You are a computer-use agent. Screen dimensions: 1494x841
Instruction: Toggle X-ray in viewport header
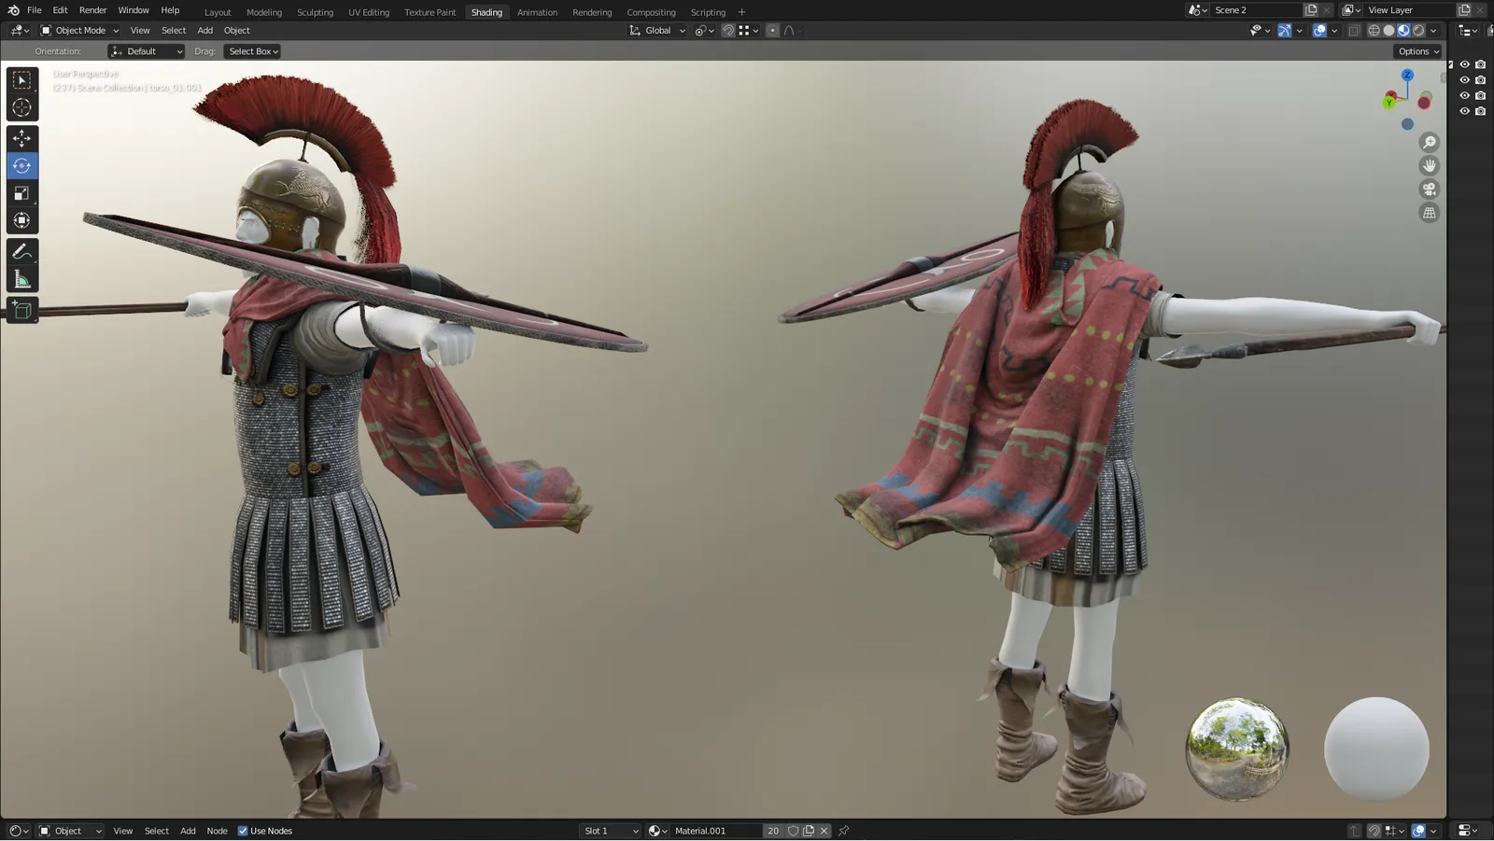click(1353, 31)
